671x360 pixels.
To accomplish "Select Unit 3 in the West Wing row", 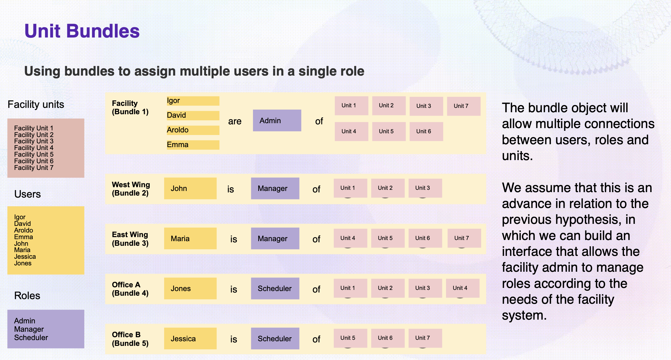I will point(425,188).
